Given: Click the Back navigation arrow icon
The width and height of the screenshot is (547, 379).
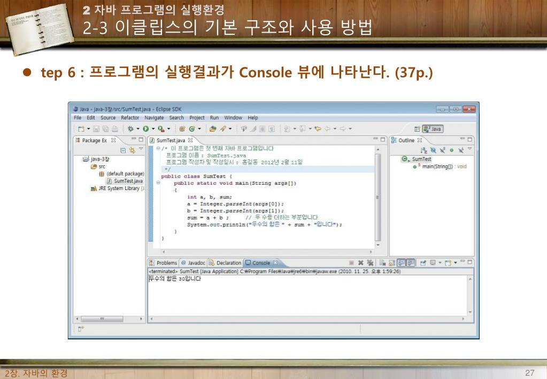Looking at the screenshot, I should coord(327,129).
